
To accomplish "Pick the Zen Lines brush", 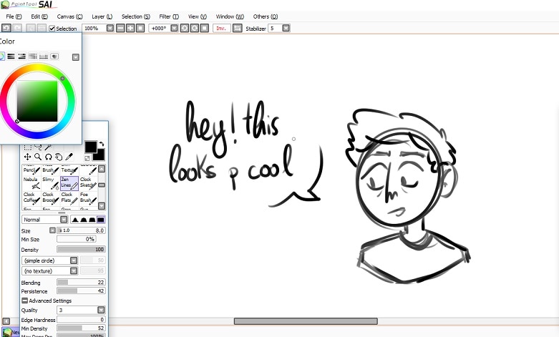I will coord(68,182).
